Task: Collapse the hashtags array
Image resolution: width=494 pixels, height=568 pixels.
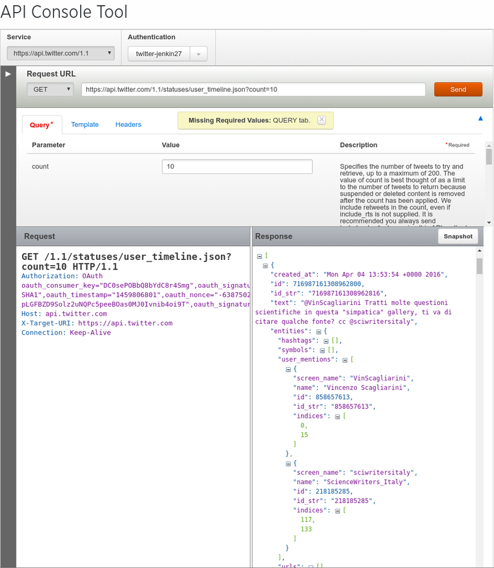Action: click(326, 341)
